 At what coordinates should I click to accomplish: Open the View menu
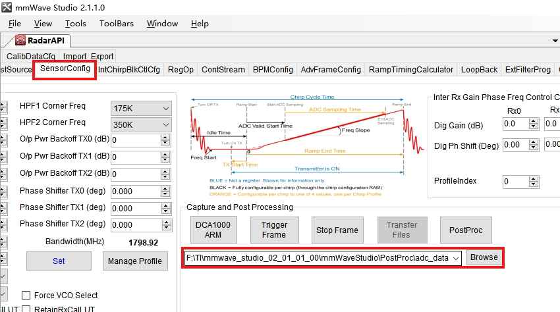(43, 24)
